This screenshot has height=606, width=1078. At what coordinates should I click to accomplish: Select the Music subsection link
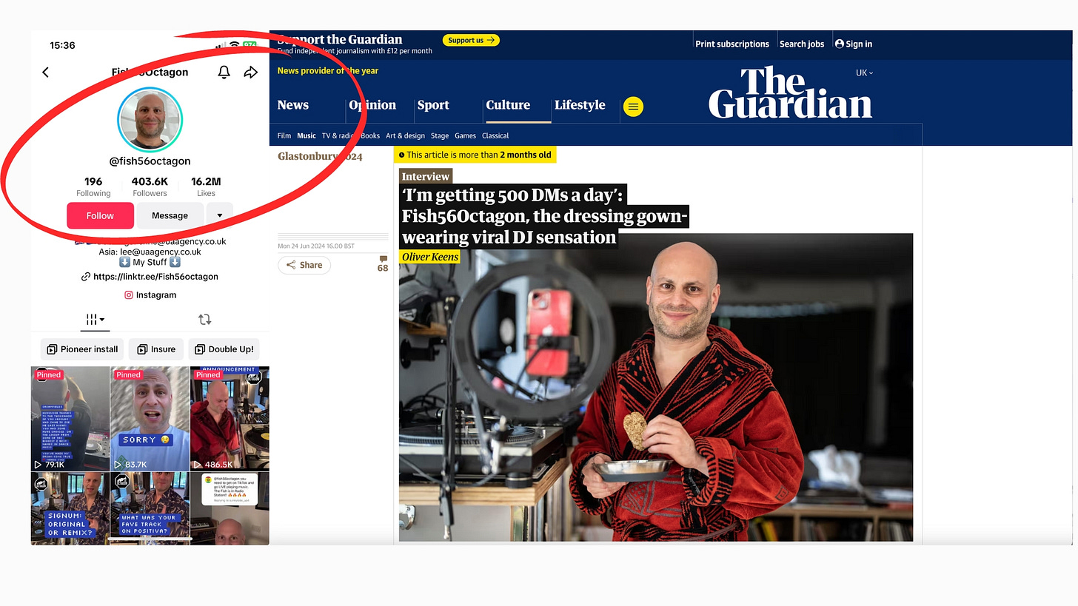tap(307, 135)
